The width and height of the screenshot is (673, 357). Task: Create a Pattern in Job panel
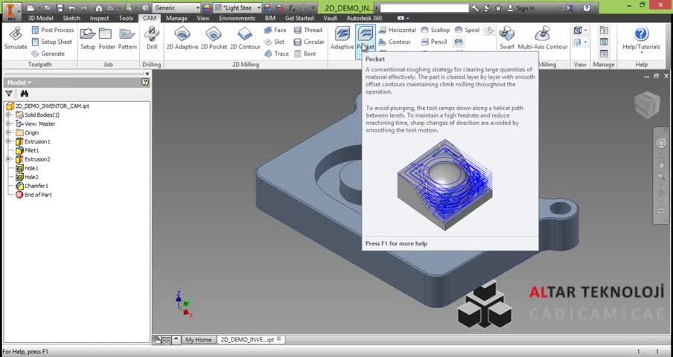(x=127, y=39)
